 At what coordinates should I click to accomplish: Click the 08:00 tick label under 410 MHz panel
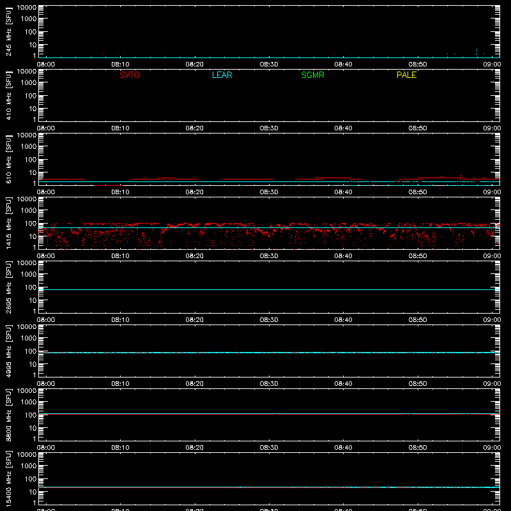(46, 128)
